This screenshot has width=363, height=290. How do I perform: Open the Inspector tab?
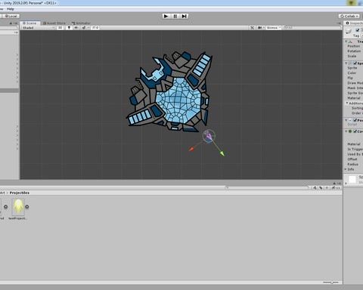click(x=354, y=23)
